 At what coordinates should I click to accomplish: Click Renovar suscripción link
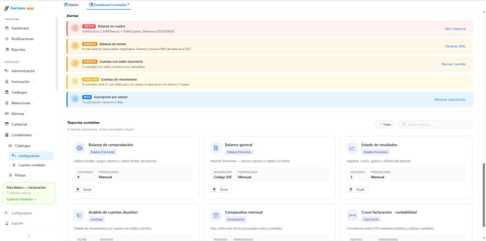point(450,100)
